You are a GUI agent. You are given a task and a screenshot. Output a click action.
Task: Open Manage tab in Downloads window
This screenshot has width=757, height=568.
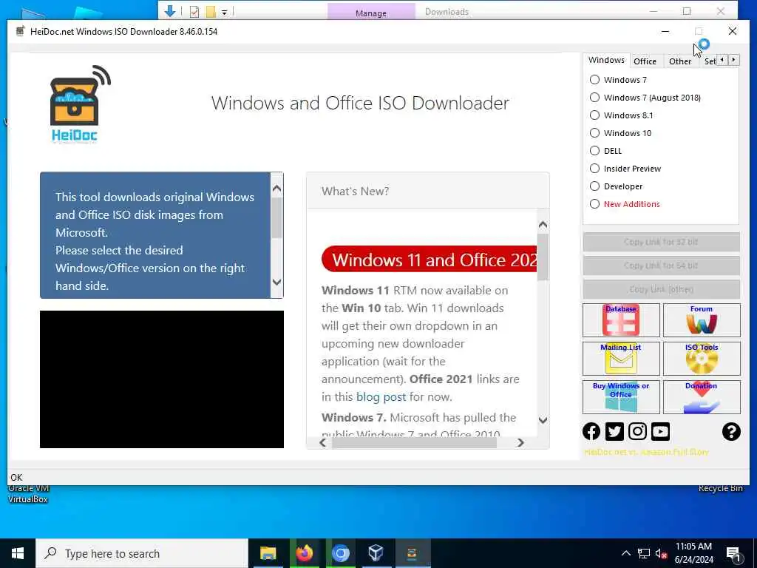pyautogui.click(x=371, y=12)
